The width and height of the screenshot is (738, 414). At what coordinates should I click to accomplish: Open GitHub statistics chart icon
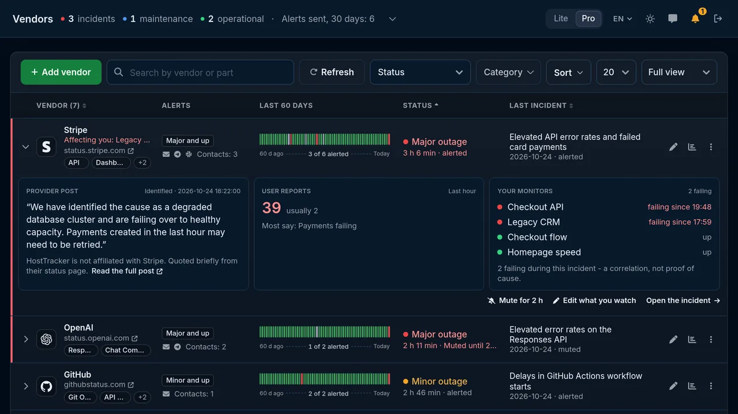692,386
